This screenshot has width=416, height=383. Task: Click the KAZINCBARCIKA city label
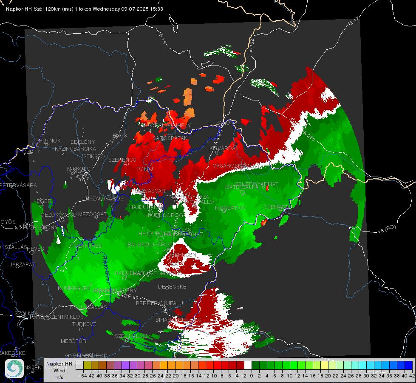75,149
